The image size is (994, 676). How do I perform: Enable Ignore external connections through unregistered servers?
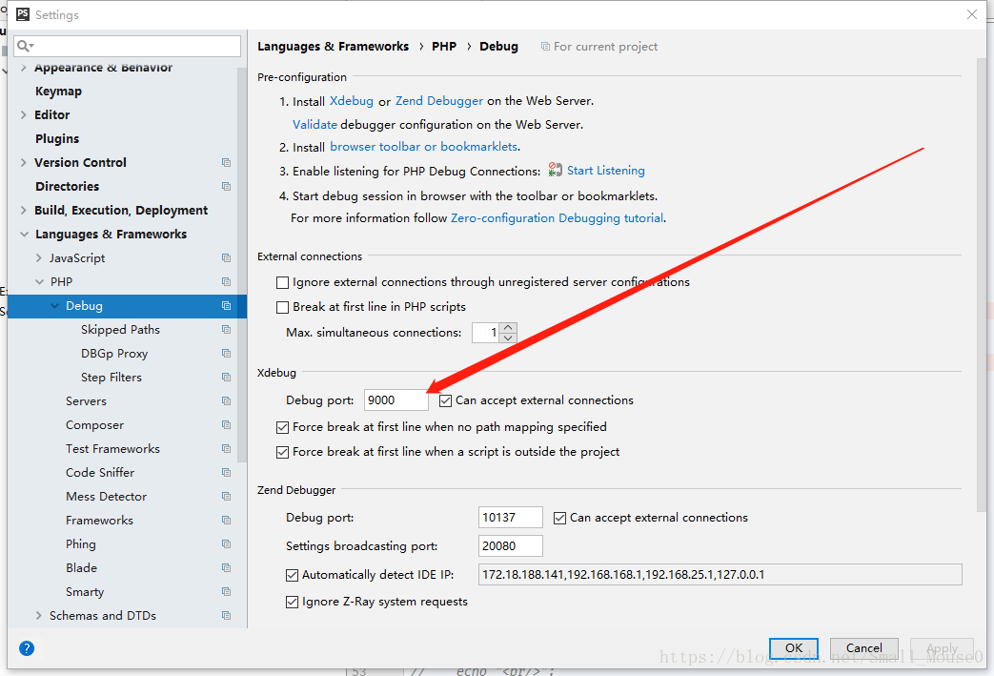283,282
